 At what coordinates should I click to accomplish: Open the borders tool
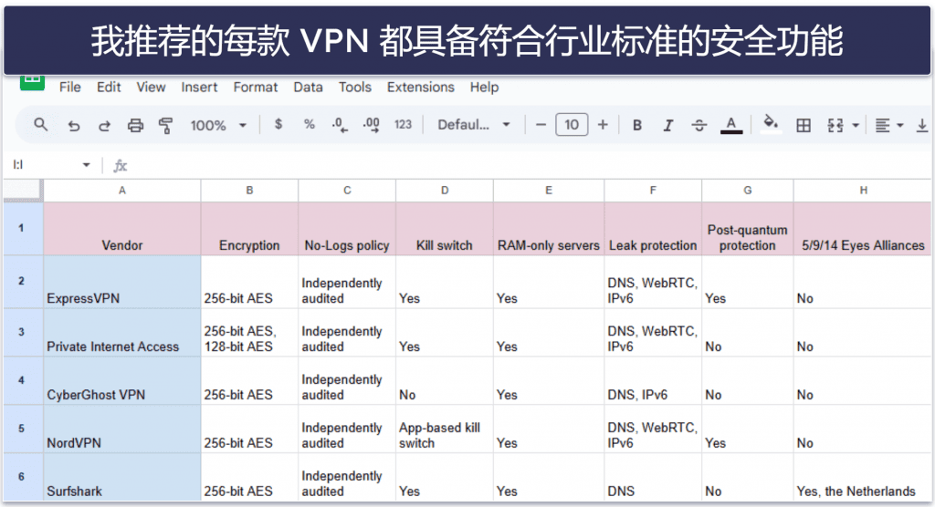[x=804, y=125]
